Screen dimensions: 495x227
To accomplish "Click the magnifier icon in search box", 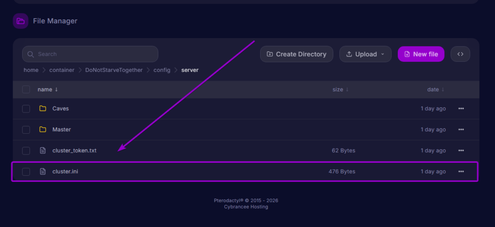I will click(x=30, y=54).
